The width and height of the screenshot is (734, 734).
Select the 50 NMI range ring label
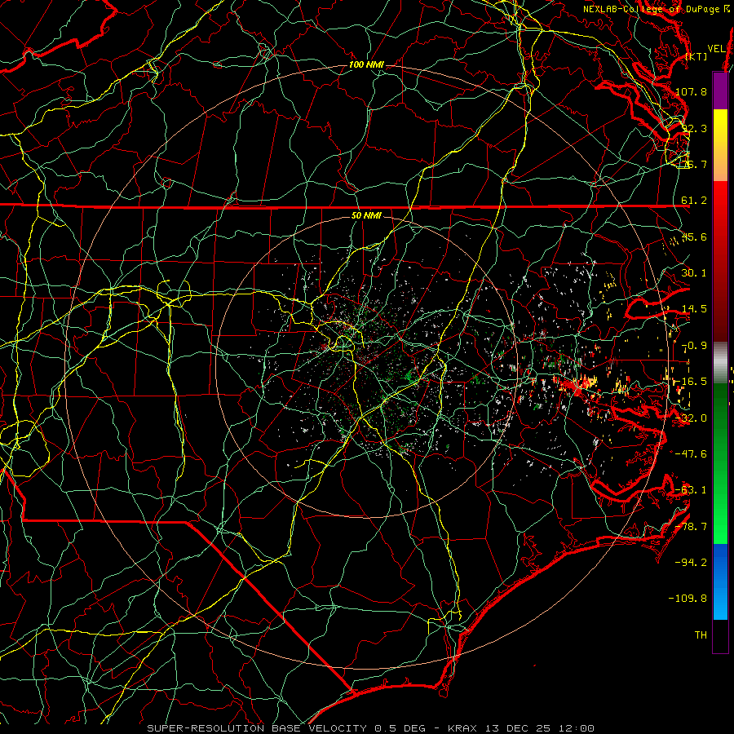(x=366, y=215)
